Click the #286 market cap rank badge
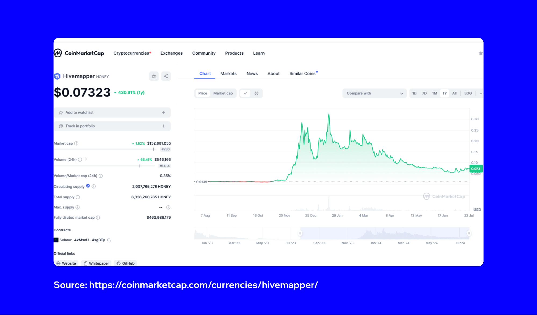 165,149
